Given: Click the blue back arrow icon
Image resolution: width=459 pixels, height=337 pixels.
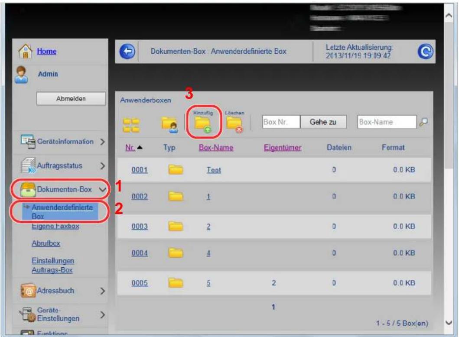Looking at the screenshot, I should (127, 52).
